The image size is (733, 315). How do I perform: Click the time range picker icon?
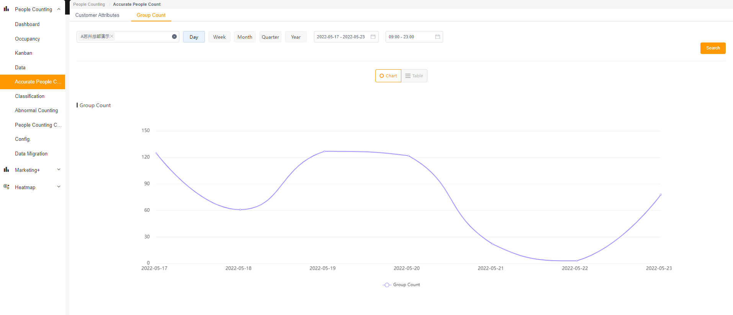tap(437, 37)
